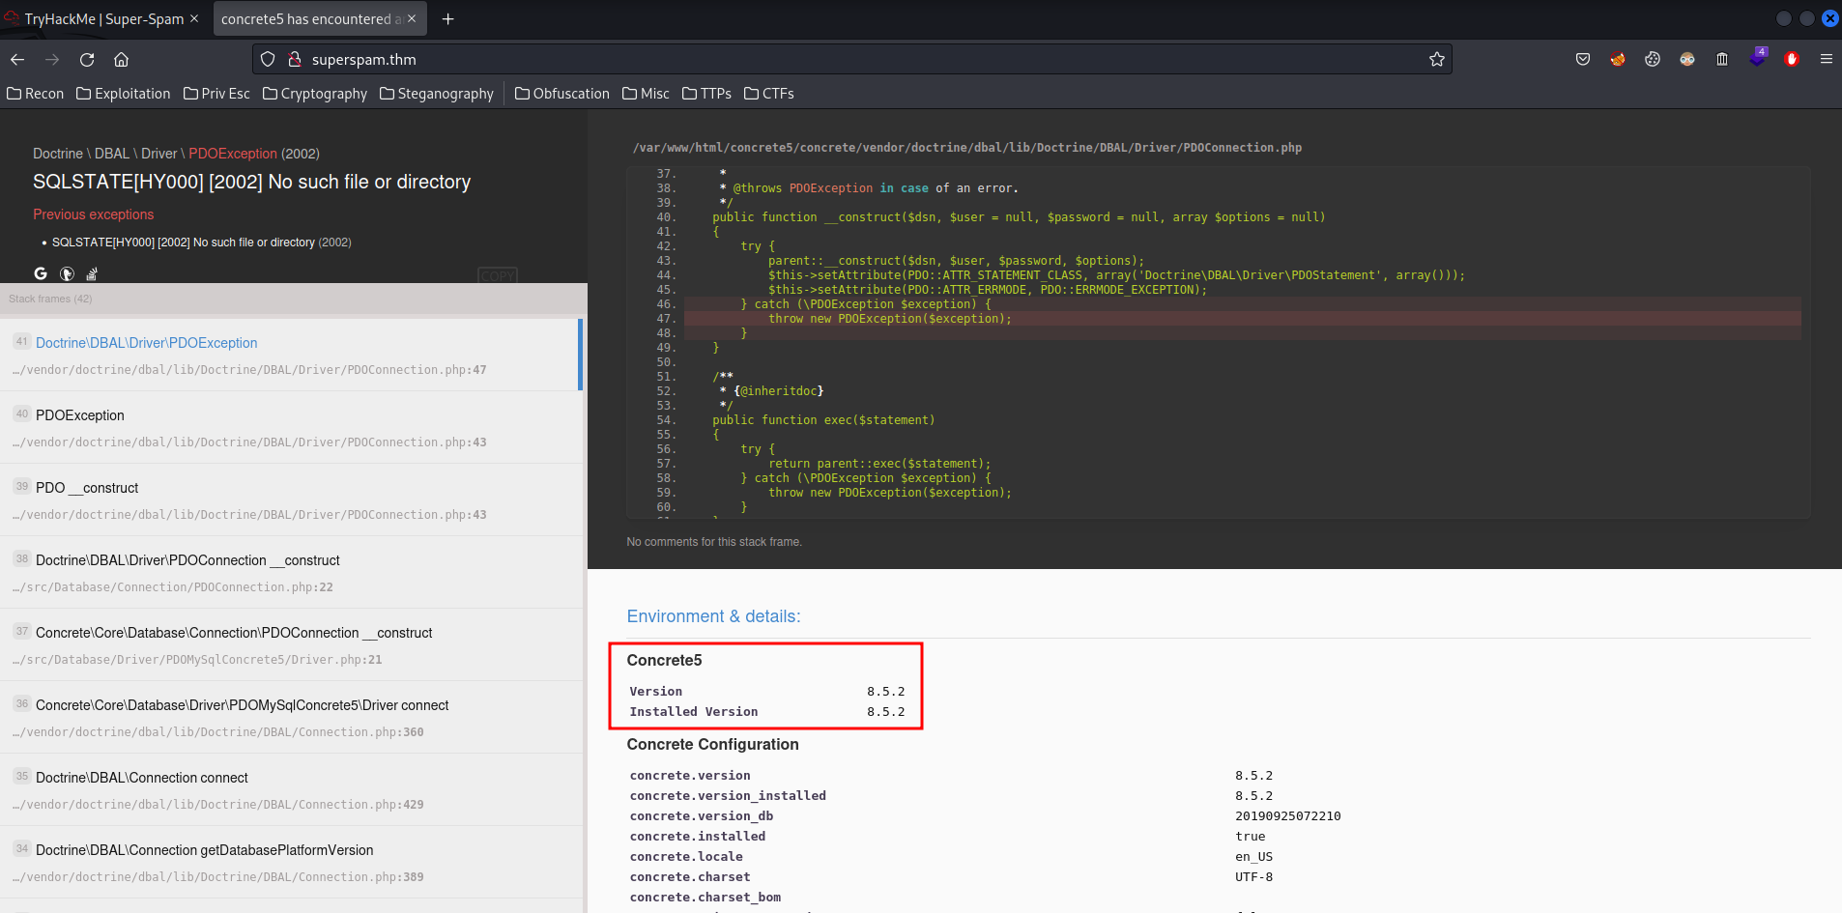Open the cookie editor extension

pos(1653,60)
